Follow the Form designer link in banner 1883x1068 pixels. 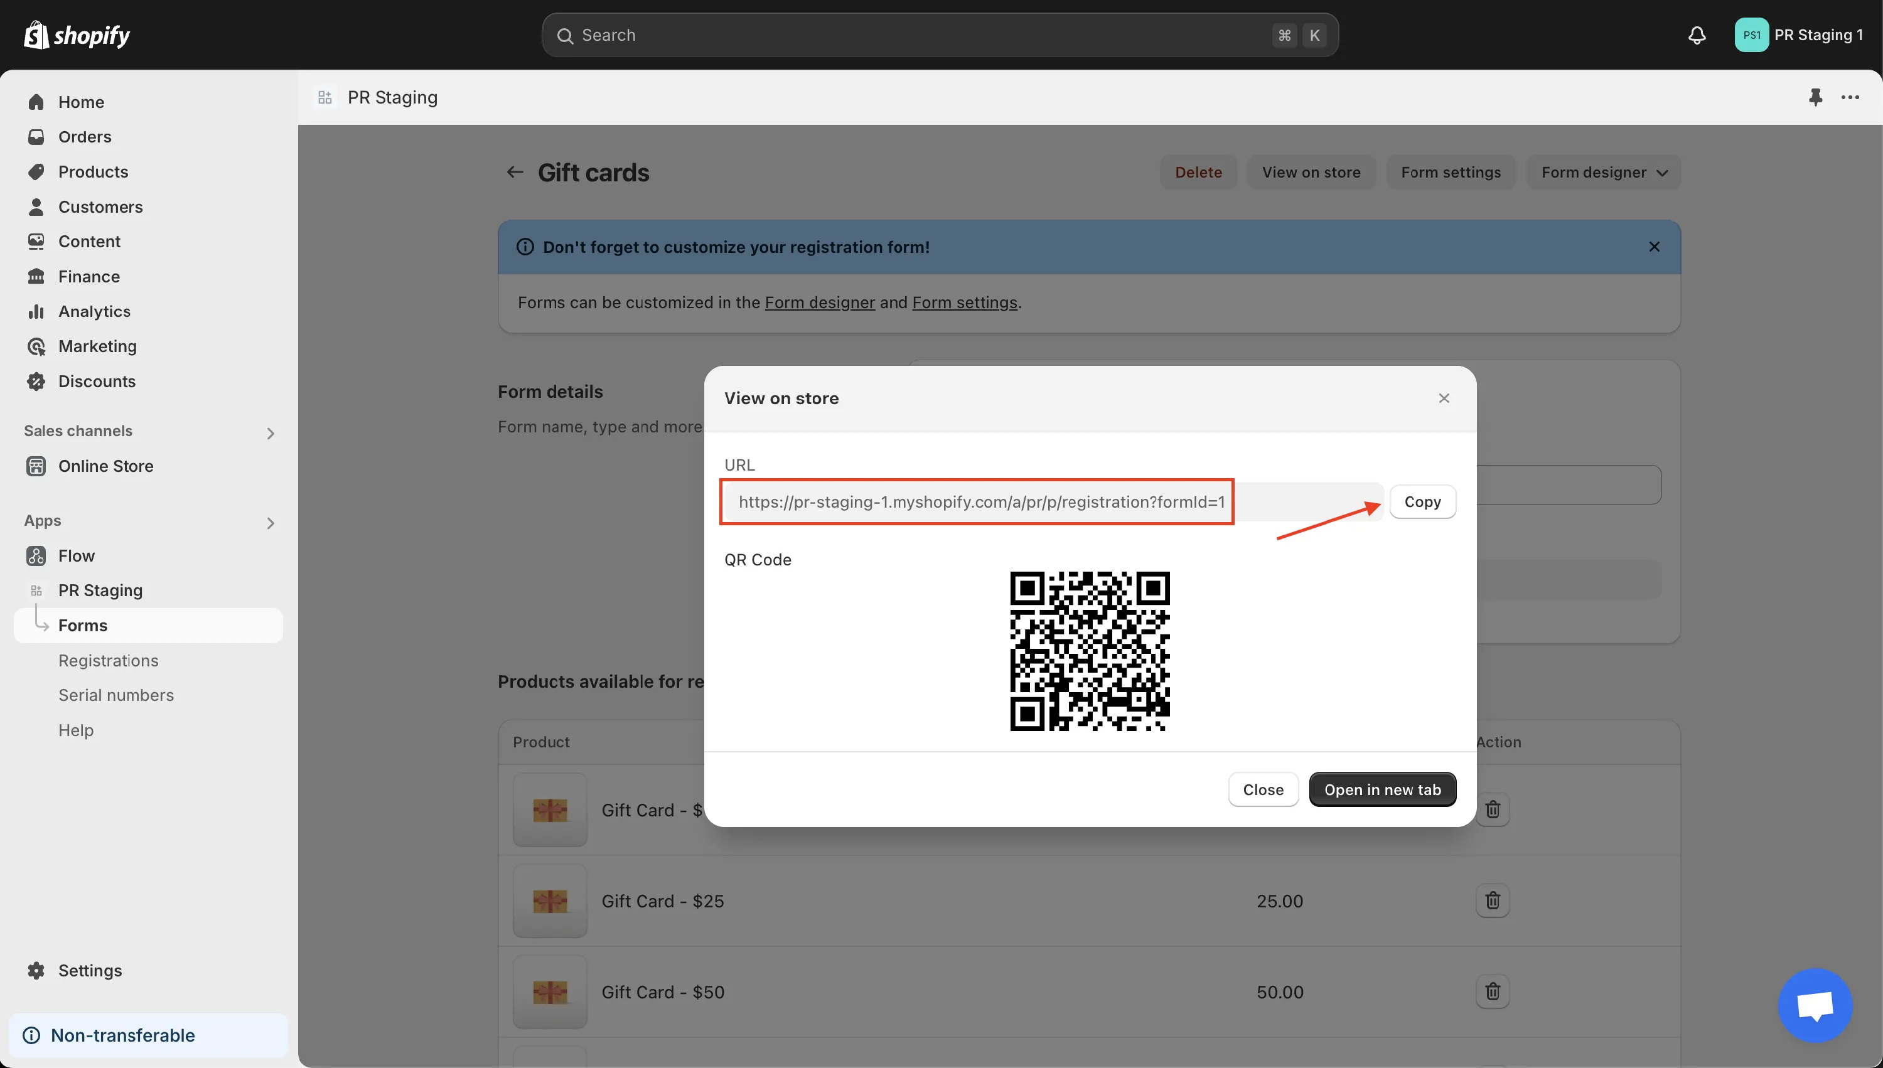pyautogui.click(x=819, y=302)
